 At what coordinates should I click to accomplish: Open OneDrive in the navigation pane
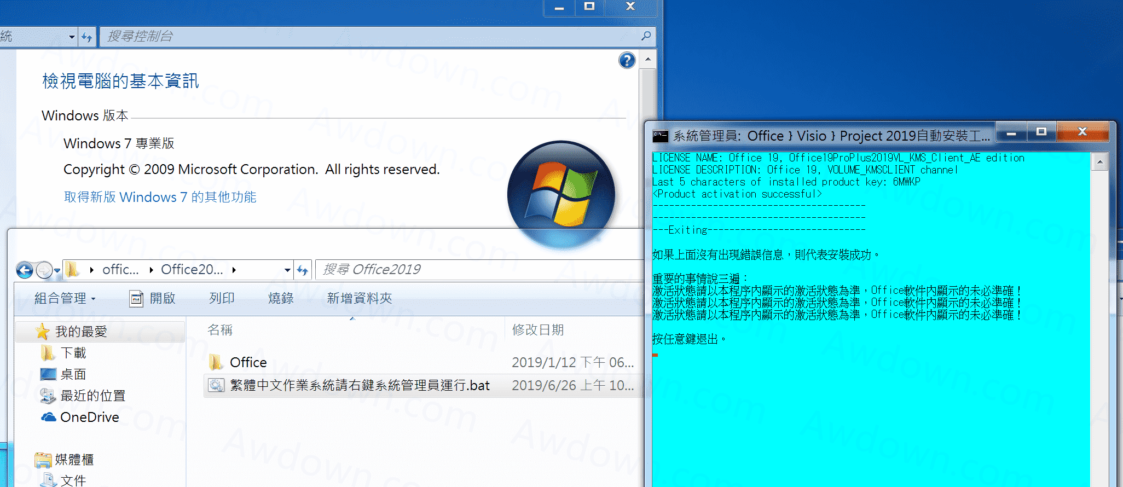[89, 417]
